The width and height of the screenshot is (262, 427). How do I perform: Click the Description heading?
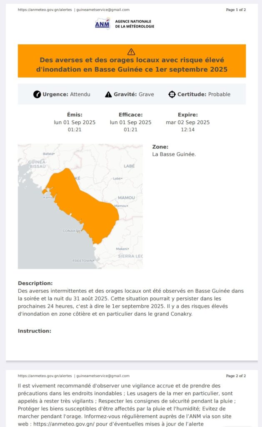35,283
